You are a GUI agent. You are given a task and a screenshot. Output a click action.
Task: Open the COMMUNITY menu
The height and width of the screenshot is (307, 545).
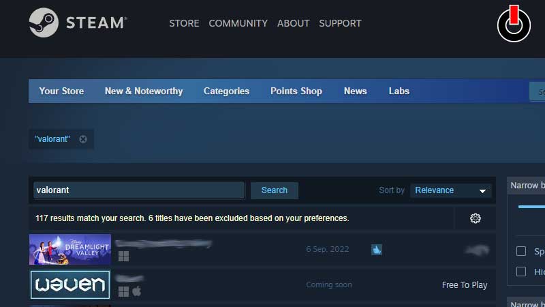[238, 23]
